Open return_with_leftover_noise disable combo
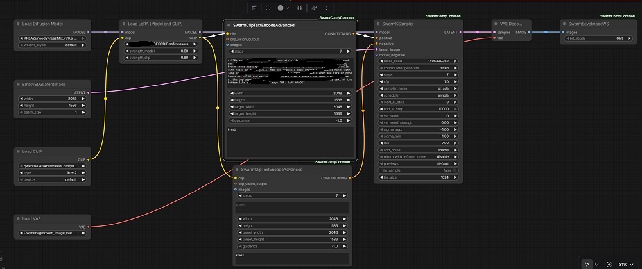The height and width of the screenshot is (269, 642). click(x=419, y=157)
